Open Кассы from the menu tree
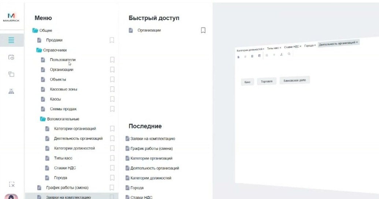Screen dimensions: 379x199 click(x=55, y=99)
